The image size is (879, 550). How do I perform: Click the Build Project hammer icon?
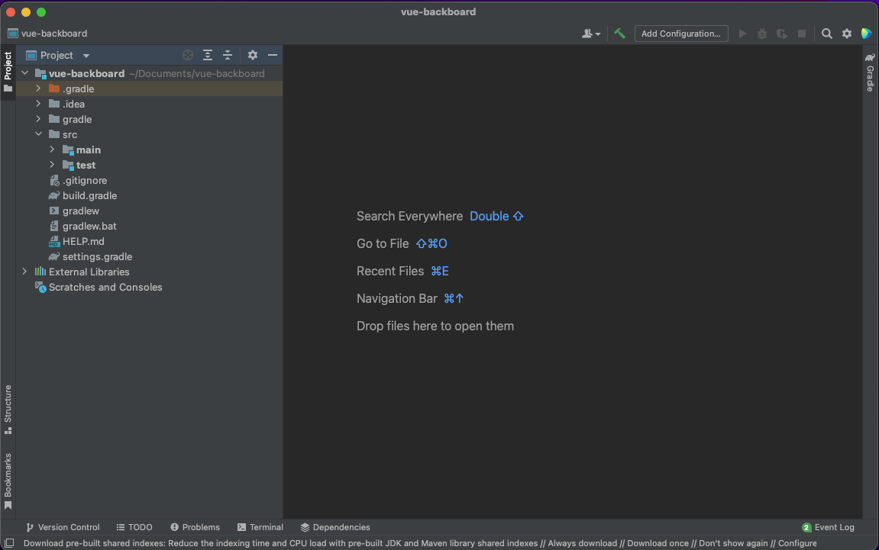pos(619,34)
